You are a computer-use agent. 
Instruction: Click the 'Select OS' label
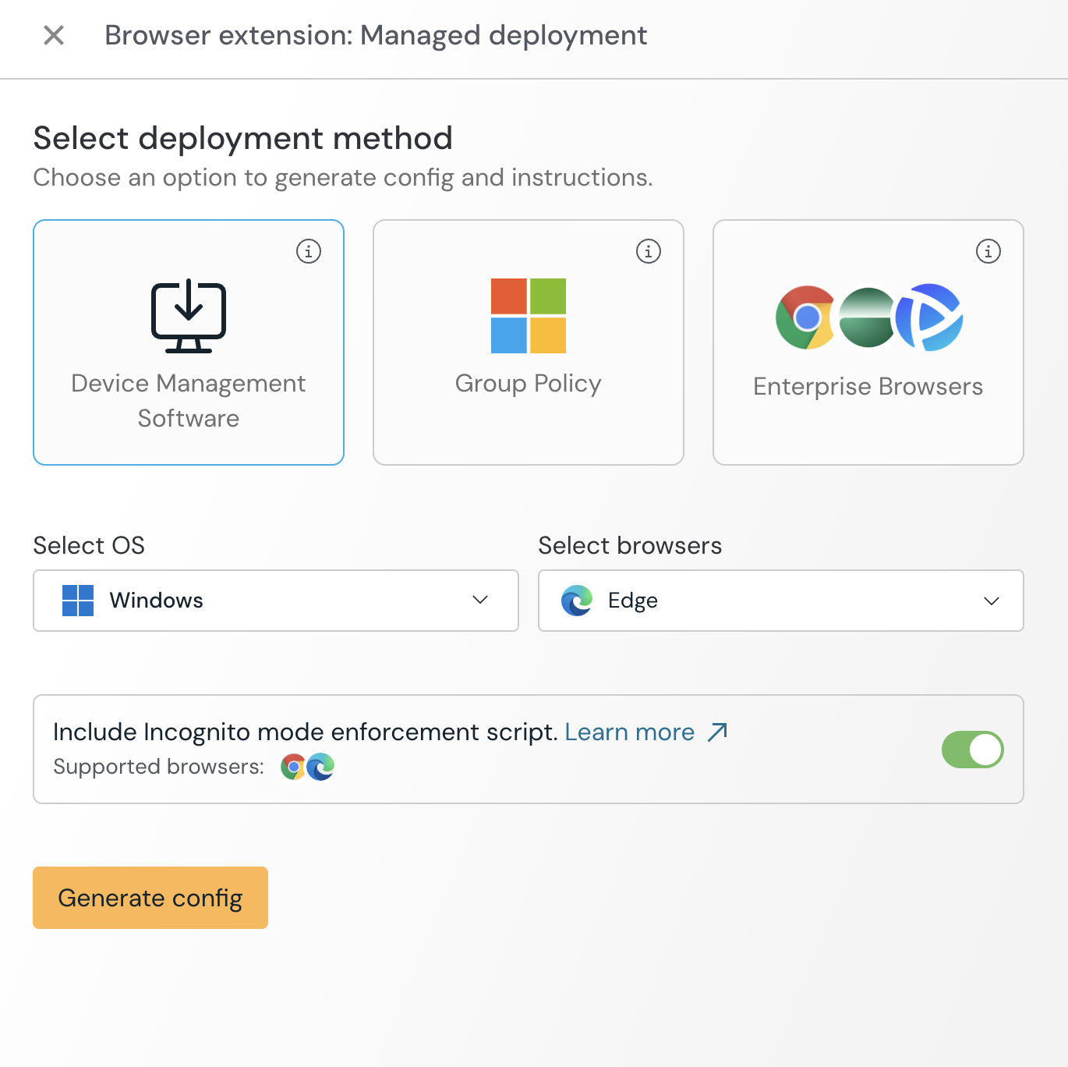click(89, 545)
